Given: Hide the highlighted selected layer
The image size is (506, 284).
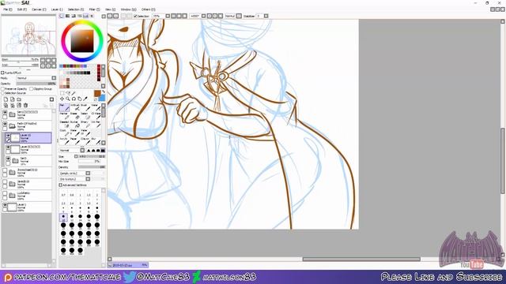Looking at the screenshot, I should click(8, 136).
